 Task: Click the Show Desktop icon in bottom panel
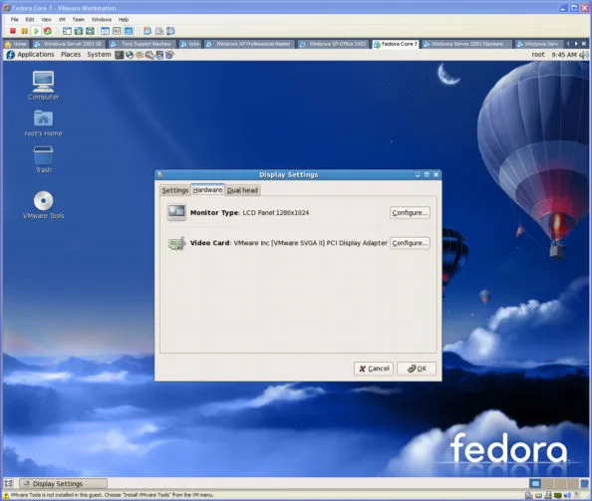coord(8,483)
